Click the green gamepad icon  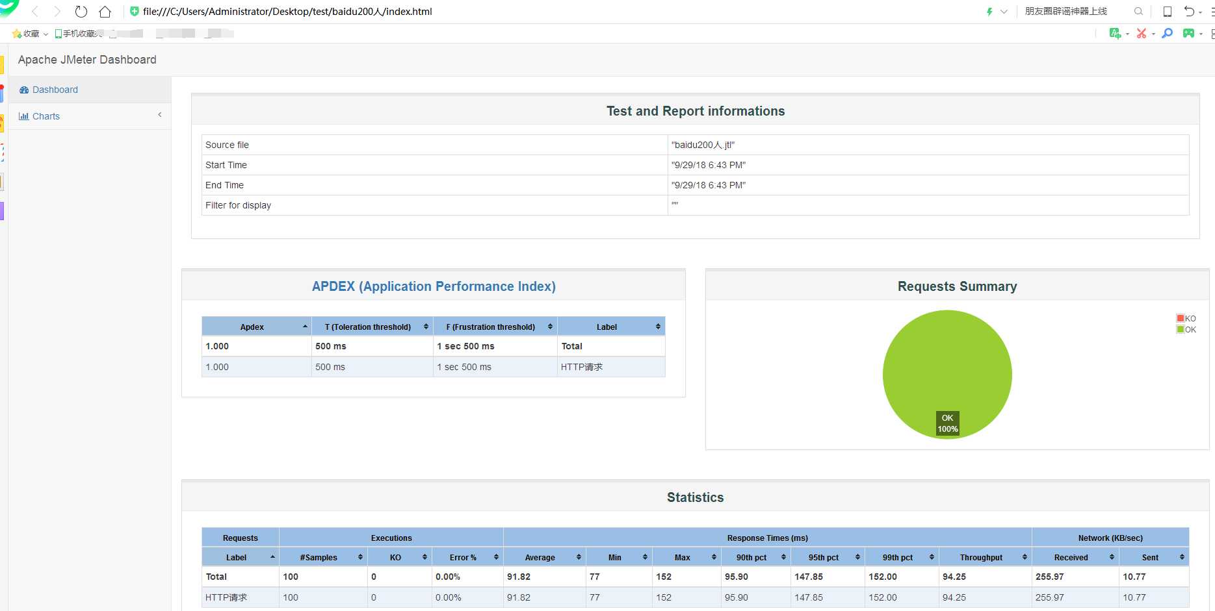pyautogui.click(x=1188, y=33)
